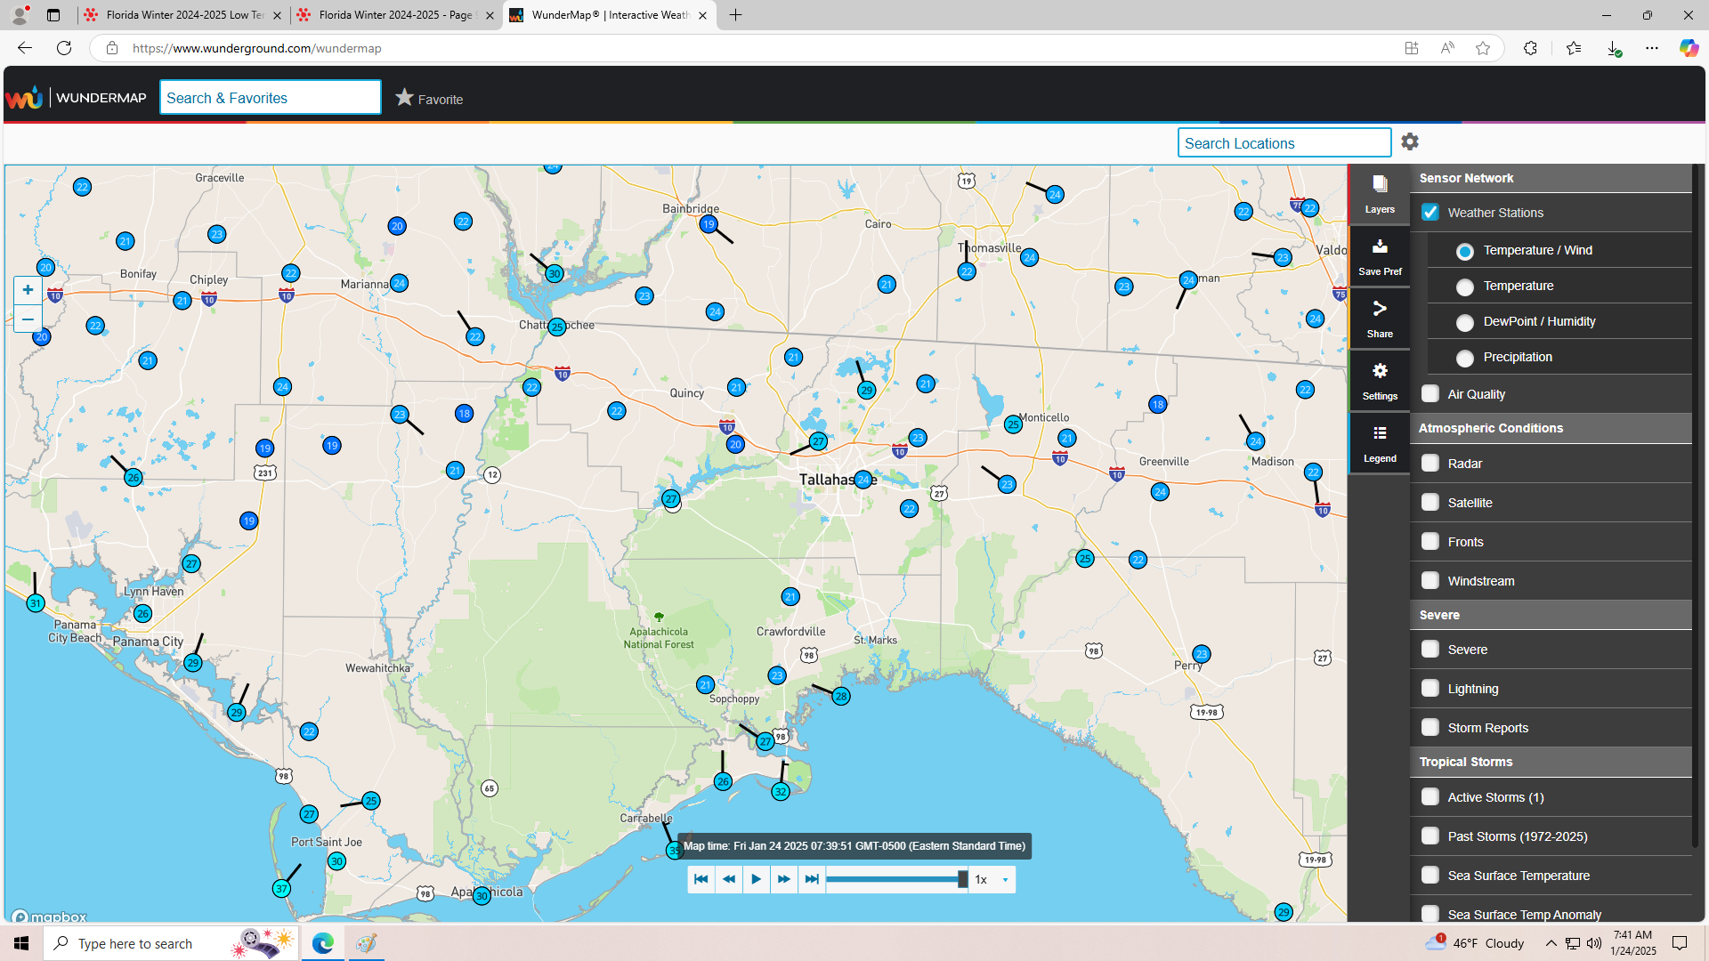Click the browser address bar URL

tap(257, 48)
